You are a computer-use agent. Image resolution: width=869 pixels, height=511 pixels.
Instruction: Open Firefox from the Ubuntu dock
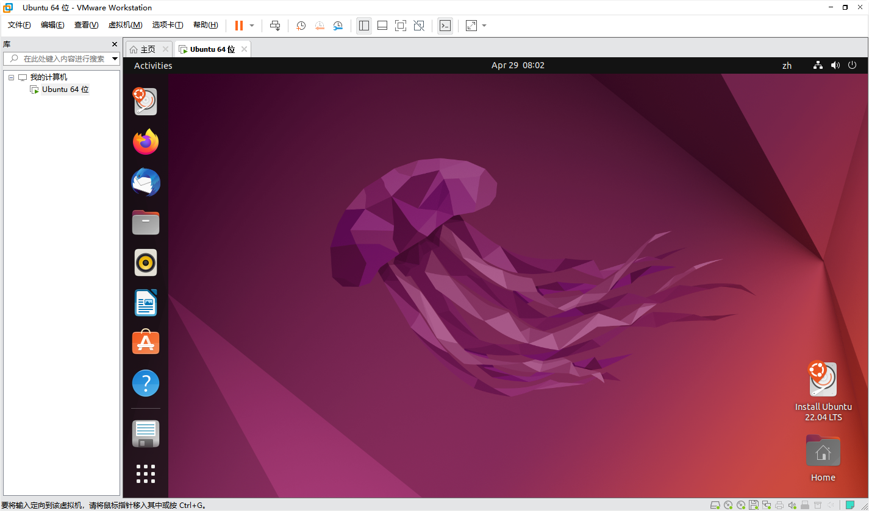click(x=146, y=142)
